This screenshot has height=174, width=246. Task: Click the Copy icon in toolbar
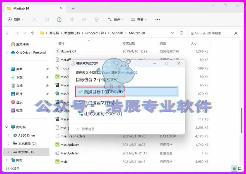(x=47, y=20)
